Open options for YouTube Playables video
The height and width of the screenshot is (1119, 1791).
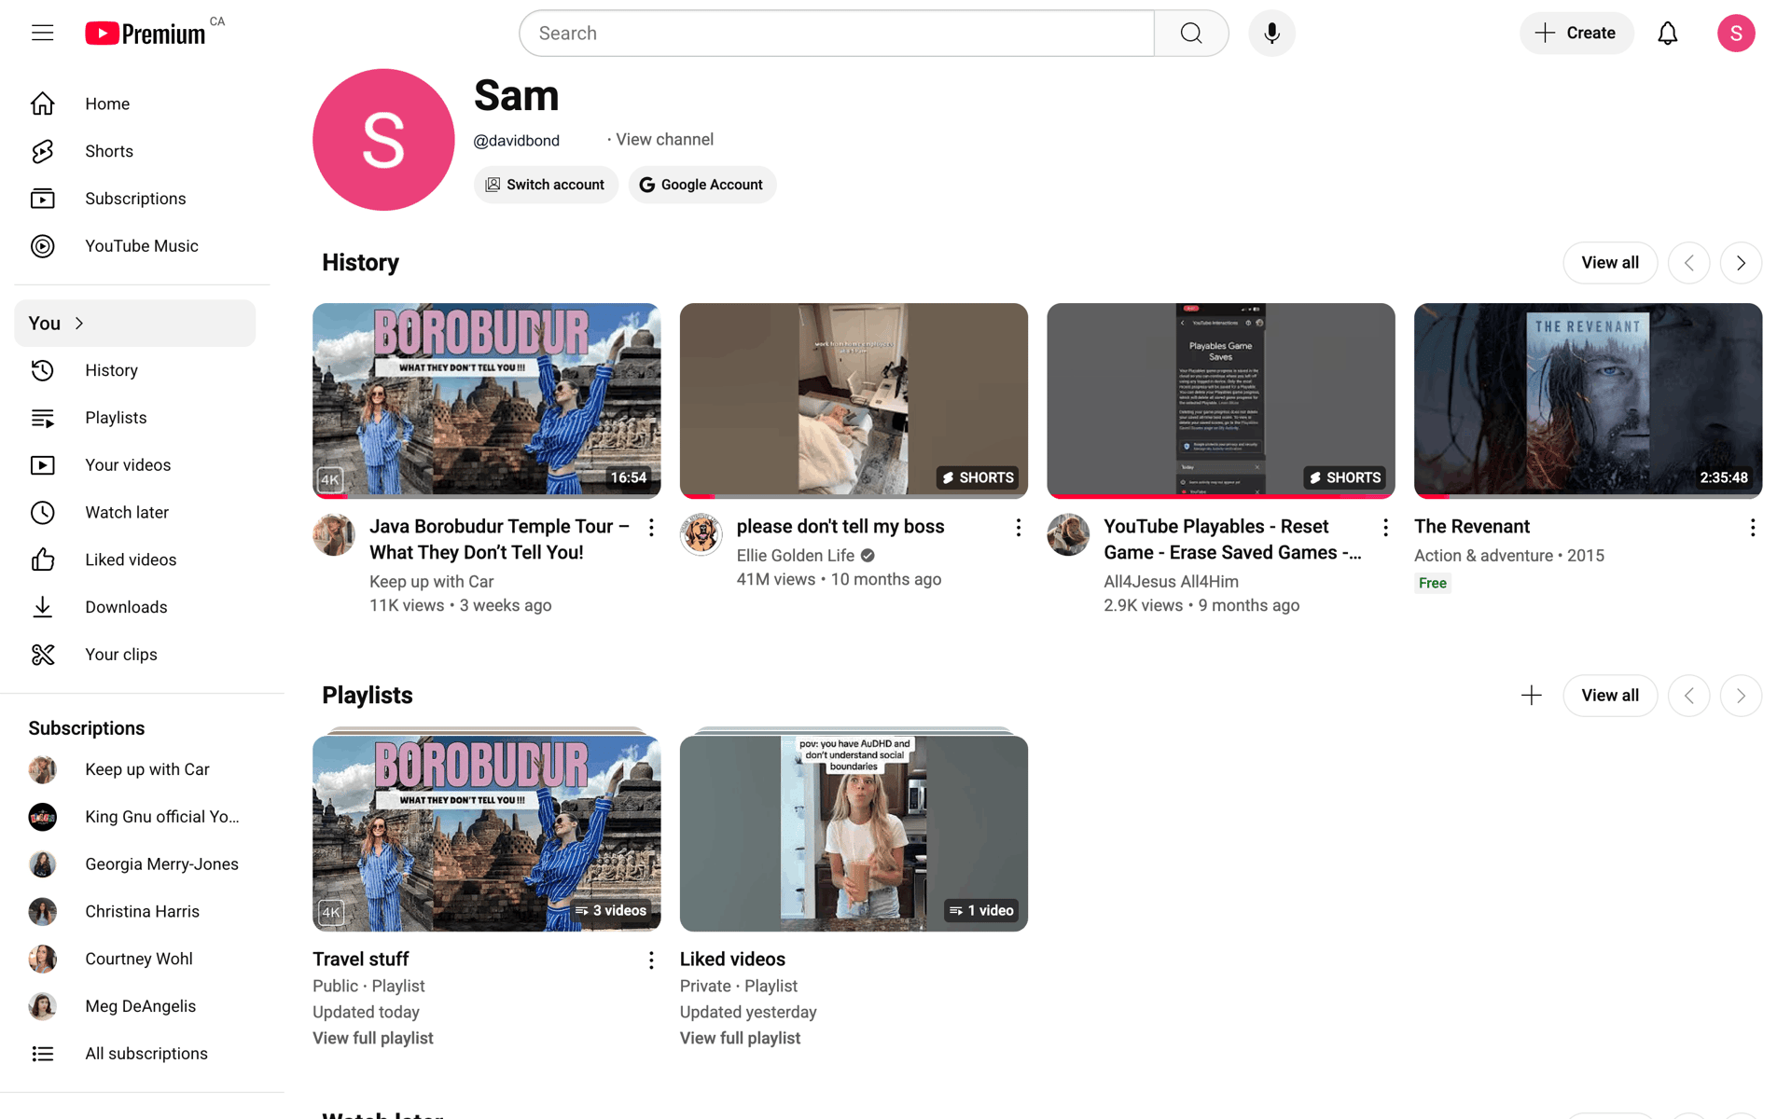coord(1385,528)
